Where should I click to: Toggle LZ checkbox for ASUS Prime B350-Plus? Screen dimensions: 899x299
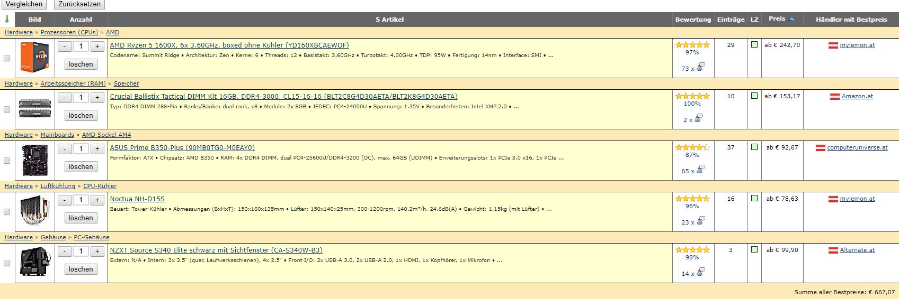click(754, 147)
